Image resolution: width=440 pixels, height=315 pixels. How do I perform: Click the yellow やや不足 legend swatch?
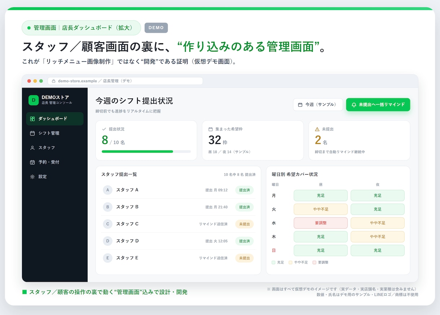pos(290,262)
